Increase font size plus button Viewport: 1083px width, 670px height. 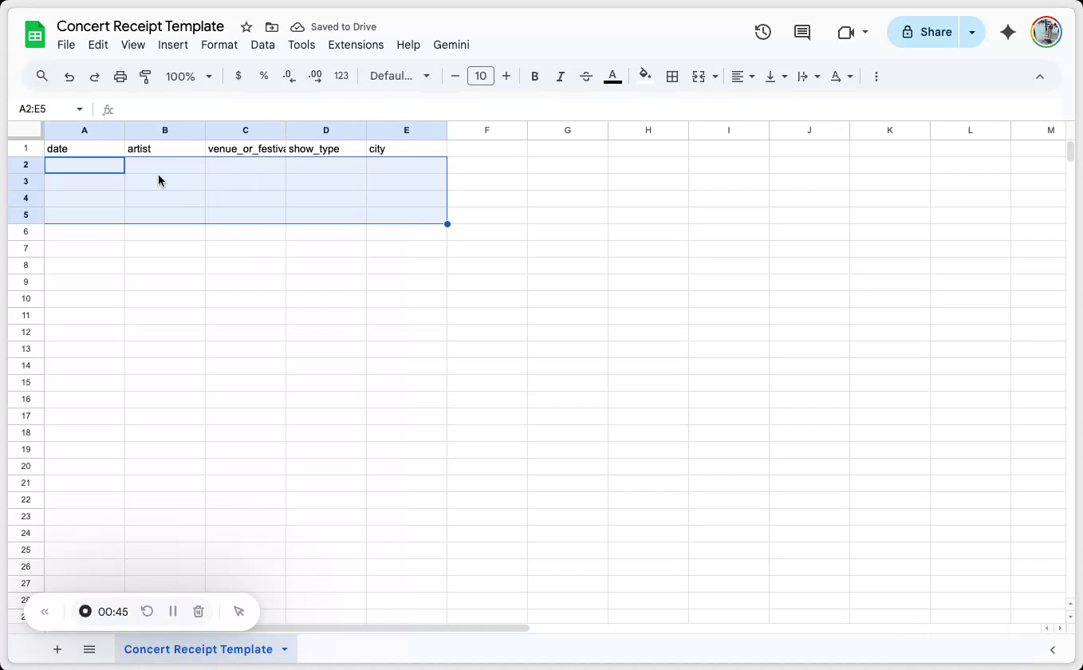(x=506, y=76)
